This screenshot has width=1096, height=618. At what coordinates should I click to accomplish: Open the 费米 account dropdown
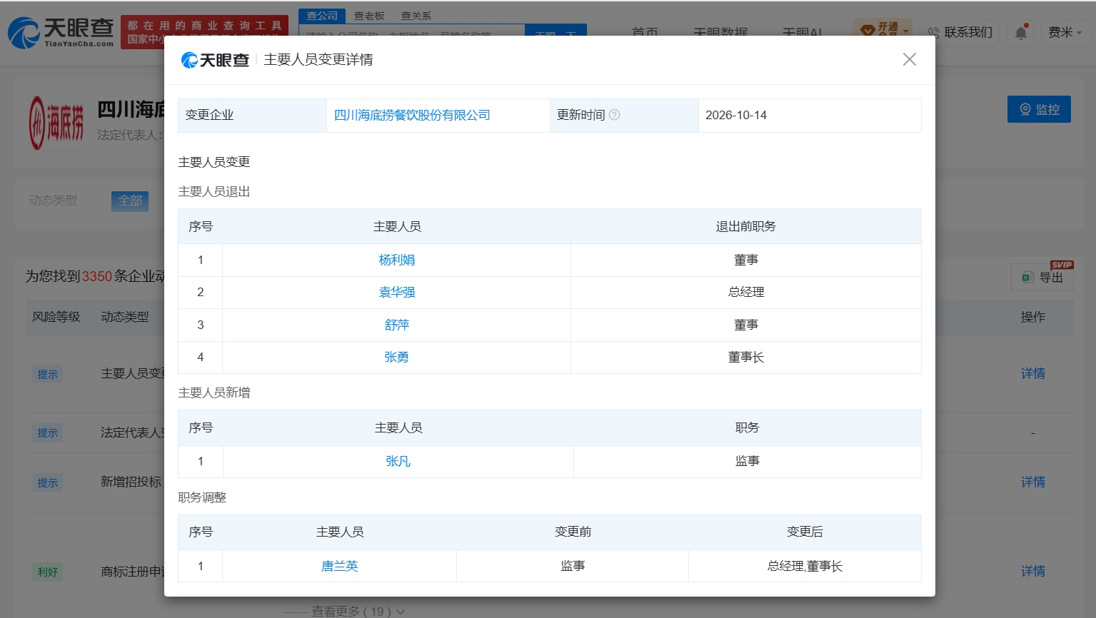pos(1065,32)
